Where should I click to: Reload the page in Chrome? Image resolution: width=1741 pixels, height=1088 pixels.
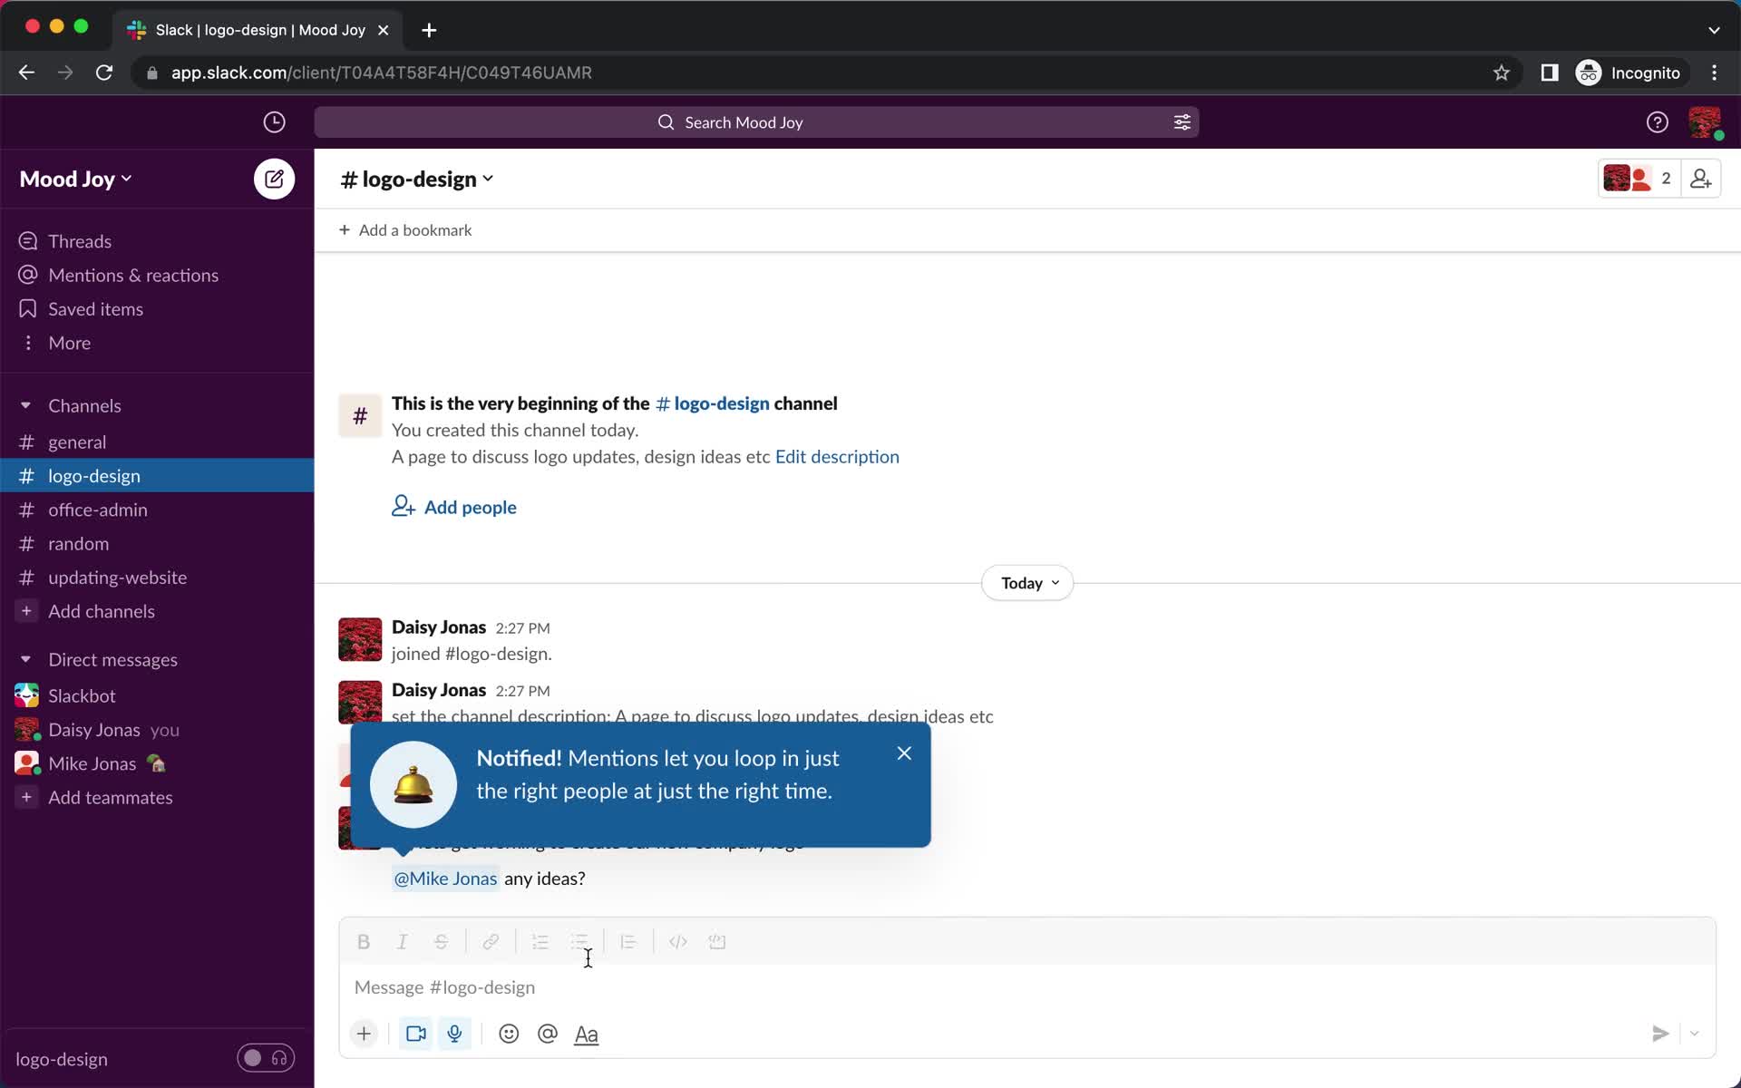click(104, 73)
